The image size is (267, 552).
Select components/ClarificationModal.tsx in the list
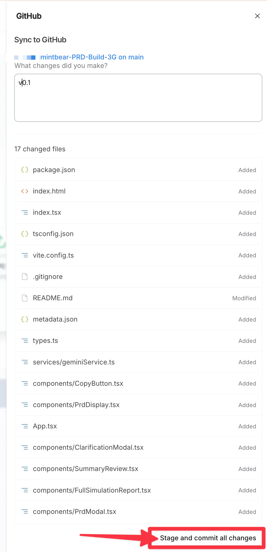point(138,447)
